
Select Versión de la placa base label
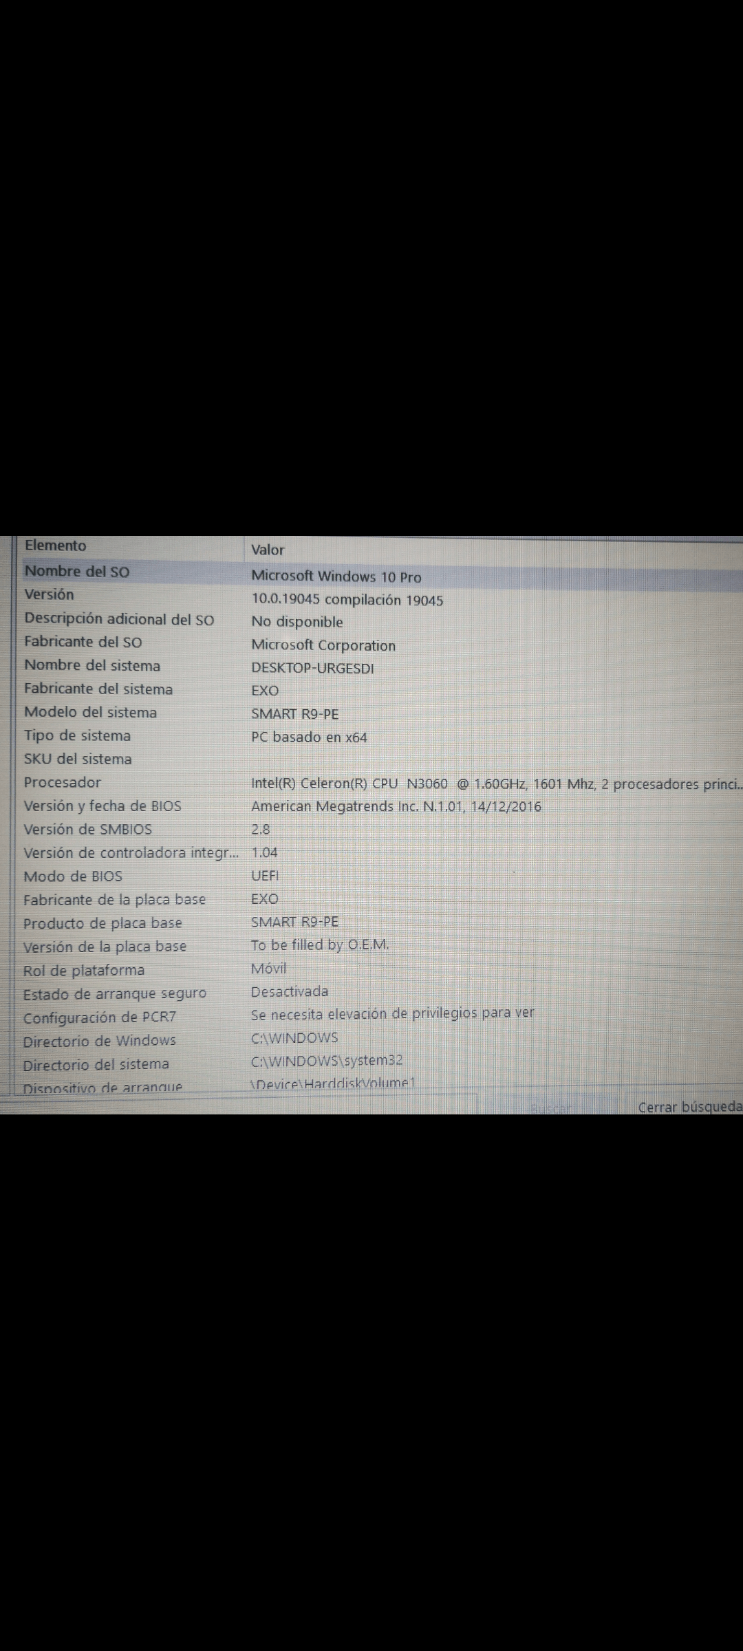pos(105,947)
